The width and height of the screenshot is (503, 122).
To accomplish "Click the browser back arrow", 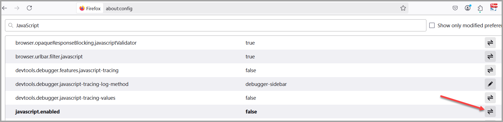I will 4,8.
